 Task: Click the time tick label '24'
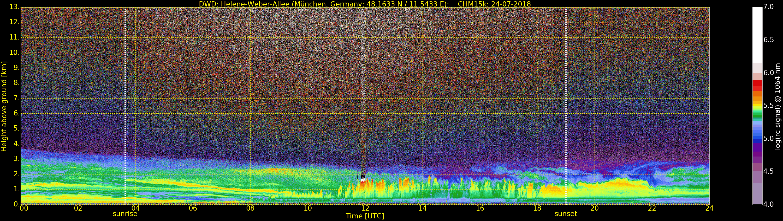pyautogui.click(x=709, y=208)
